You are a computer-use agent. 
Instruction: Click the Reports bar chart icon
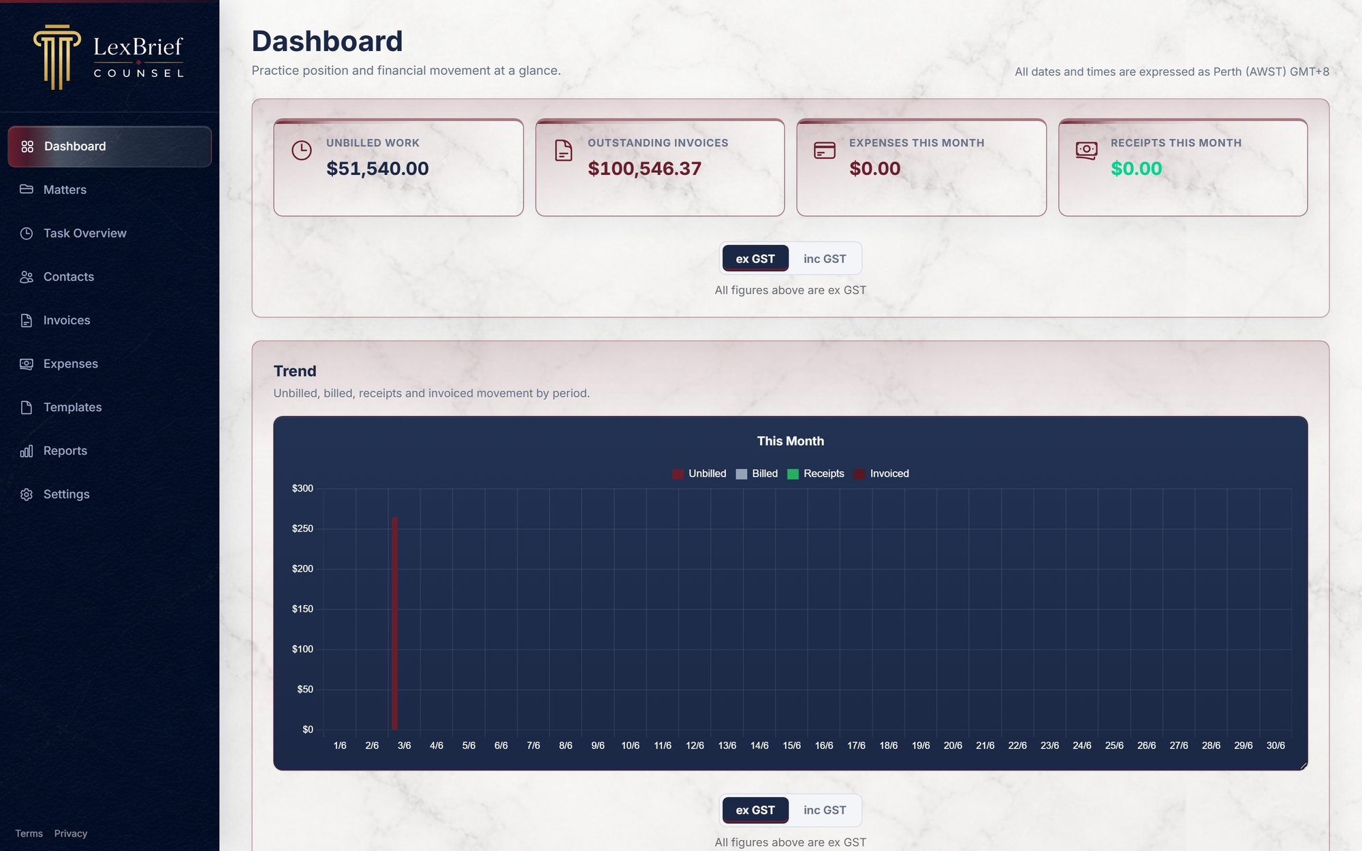tap(27, 451)
